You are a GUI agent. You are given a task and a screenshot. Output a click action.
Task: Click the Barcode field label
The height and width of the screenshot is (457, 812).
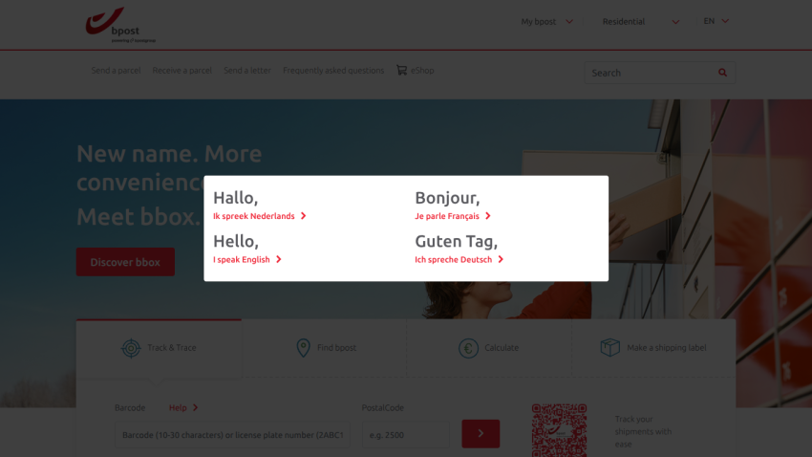130,408
